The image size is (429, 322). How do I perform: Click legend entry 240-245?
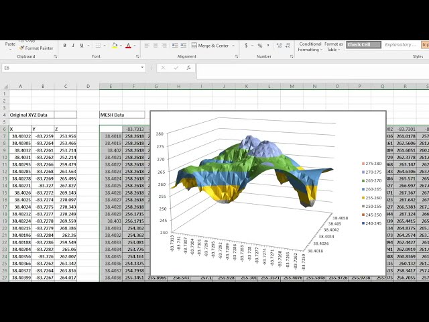(x=371, y=223)
